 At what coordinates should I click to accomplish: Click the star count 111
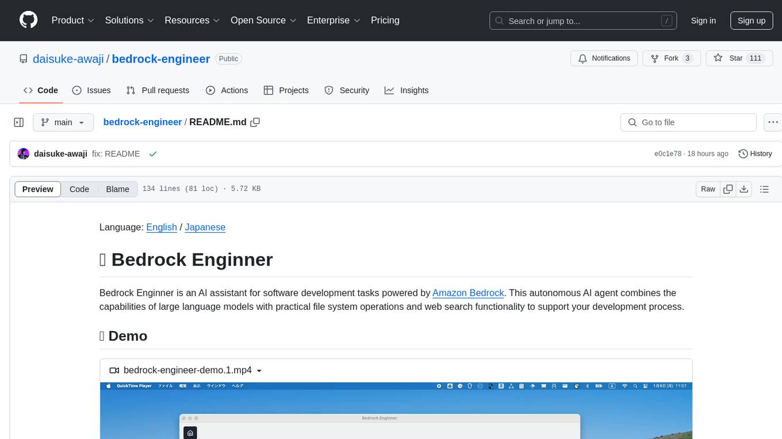(x=756, y=58)
